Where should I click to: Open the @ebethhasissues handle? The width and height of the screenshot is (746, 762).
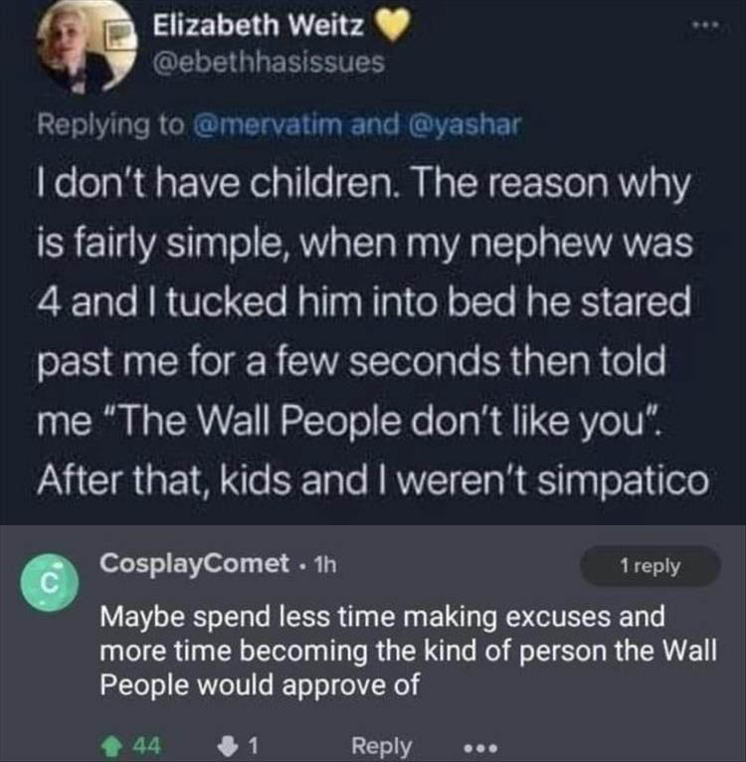coord(267,64)
